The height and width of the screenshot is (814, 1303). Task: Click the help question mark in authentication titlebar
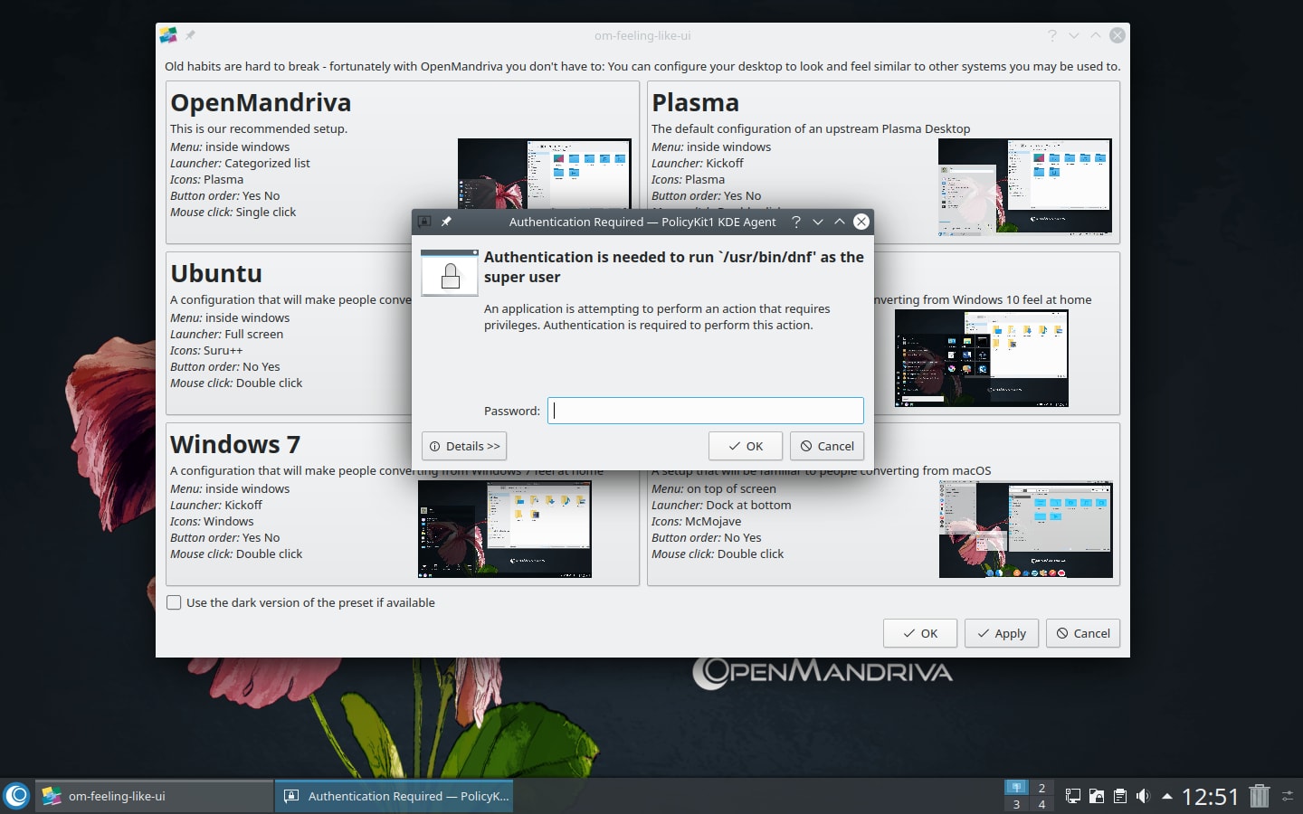[x=796, y=222]
